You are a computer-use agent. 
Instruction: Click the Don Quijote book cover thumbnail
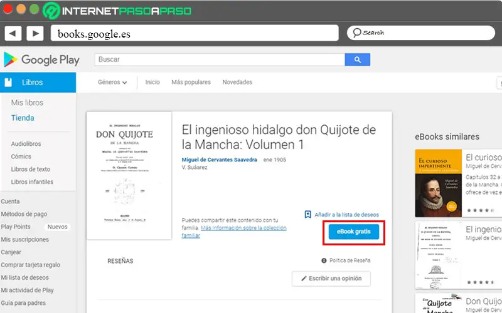pyautogui.click(x=129, y=175)
